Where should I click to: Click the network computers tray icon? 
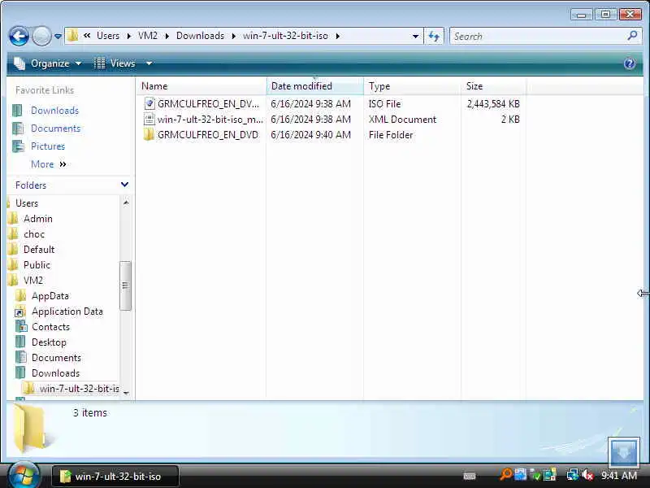click(x=573, y=474)
